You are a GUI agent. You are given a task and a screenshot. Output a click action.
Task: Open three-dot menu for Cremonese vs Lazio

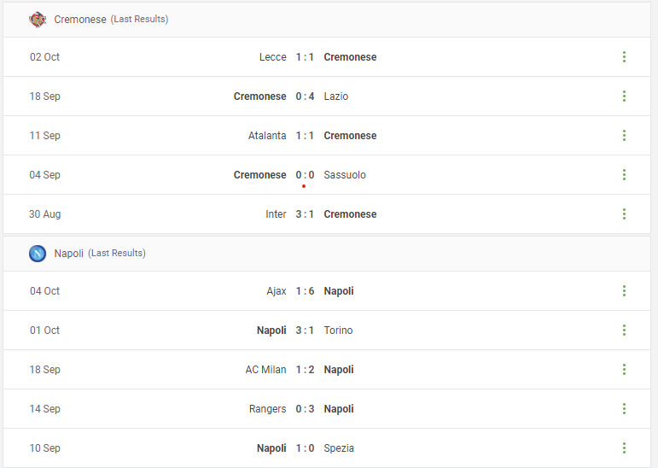click(624, 97)
